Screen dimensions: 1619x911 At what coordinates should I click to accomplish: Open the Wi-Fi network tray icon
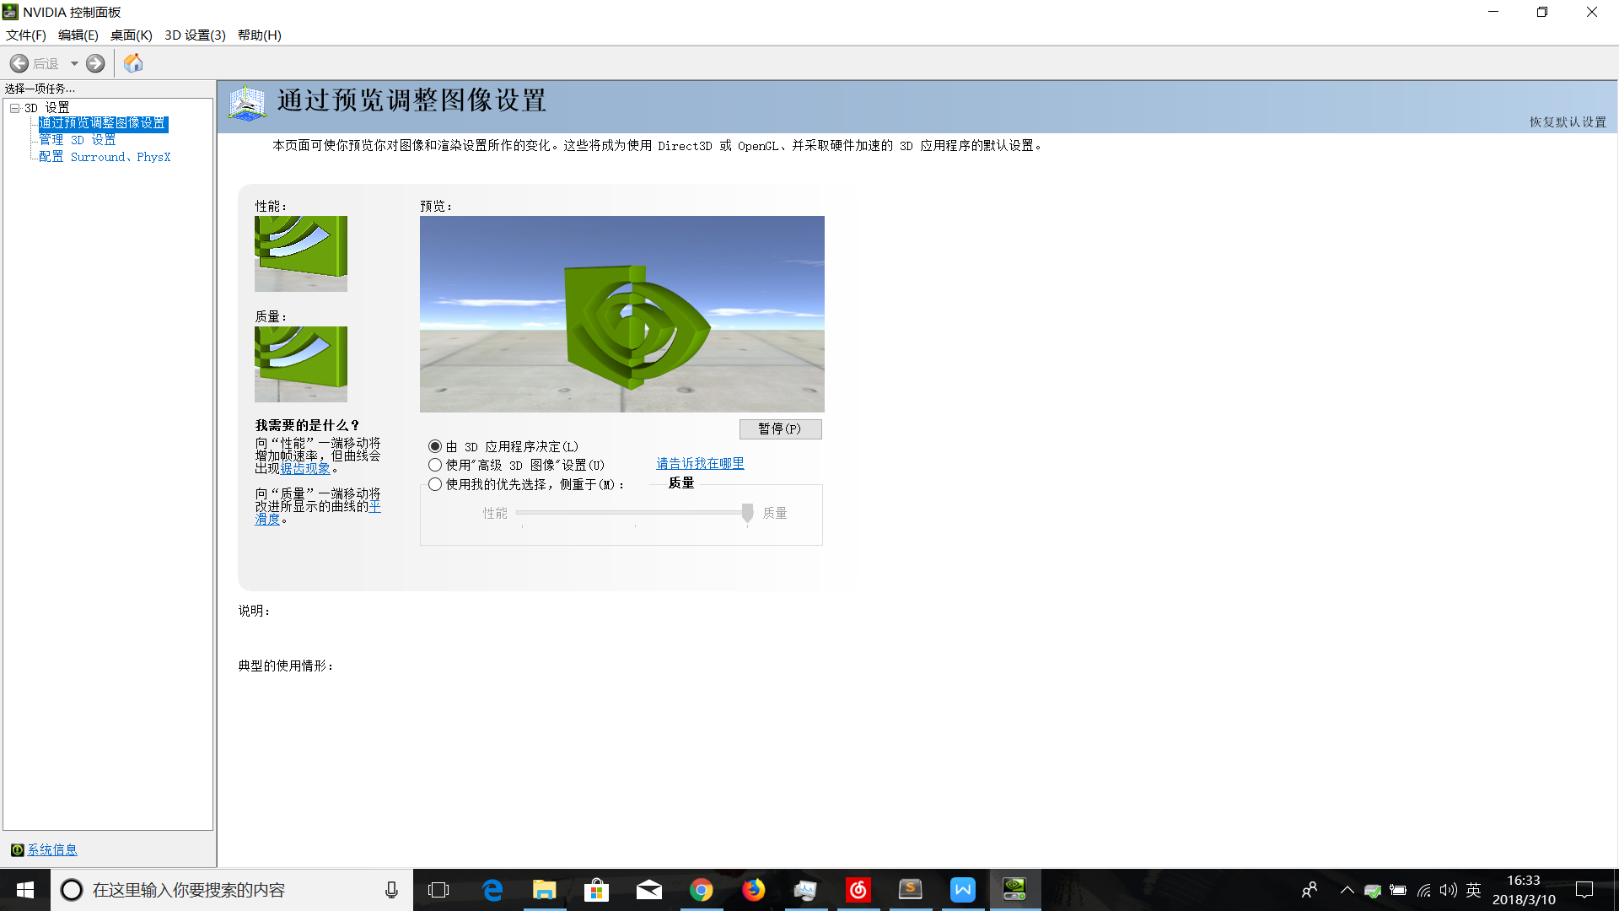click(1424, 890)
